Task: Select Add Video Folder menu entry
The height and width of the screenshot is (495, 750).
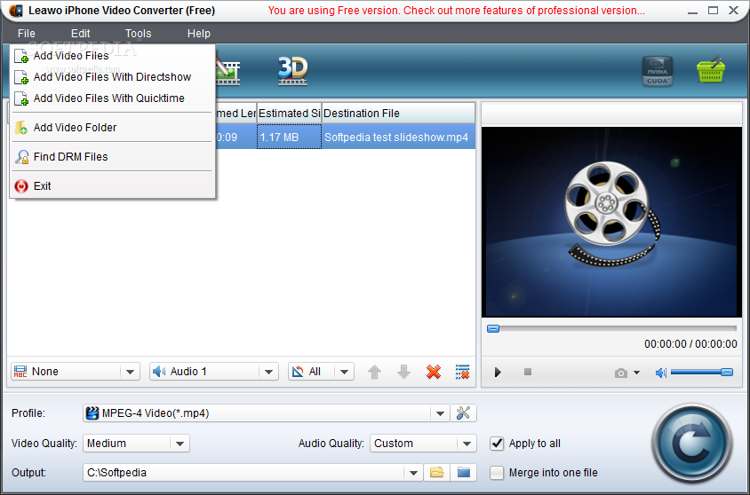Action: [x=112, y=128]
